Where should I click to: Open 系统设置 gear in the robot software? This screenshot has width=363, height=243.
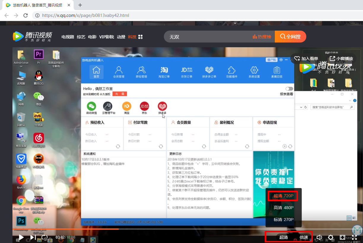254,72
